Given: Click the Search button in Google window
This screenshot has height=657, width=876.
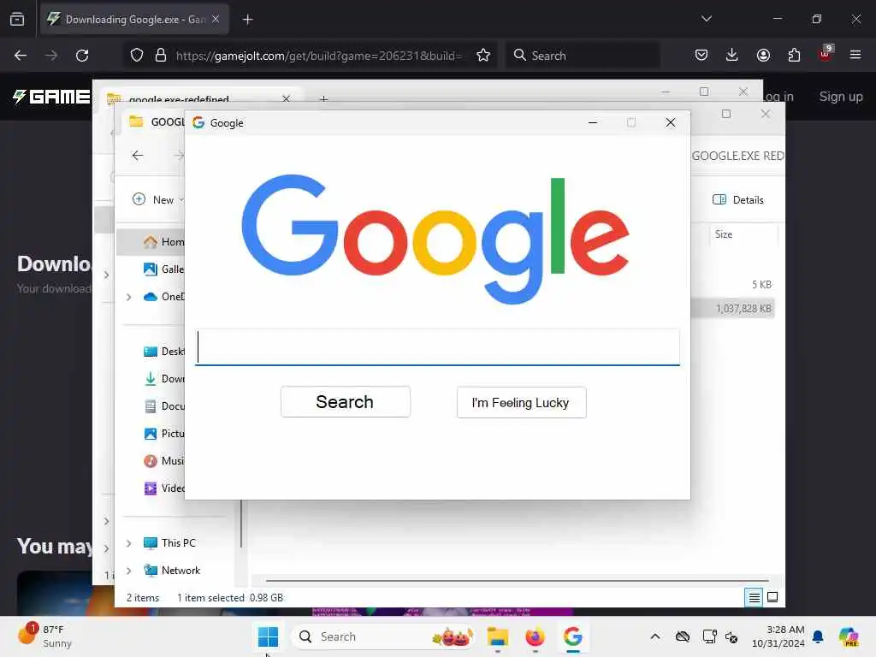Looking at the screenshot, I should coord(346,402).
